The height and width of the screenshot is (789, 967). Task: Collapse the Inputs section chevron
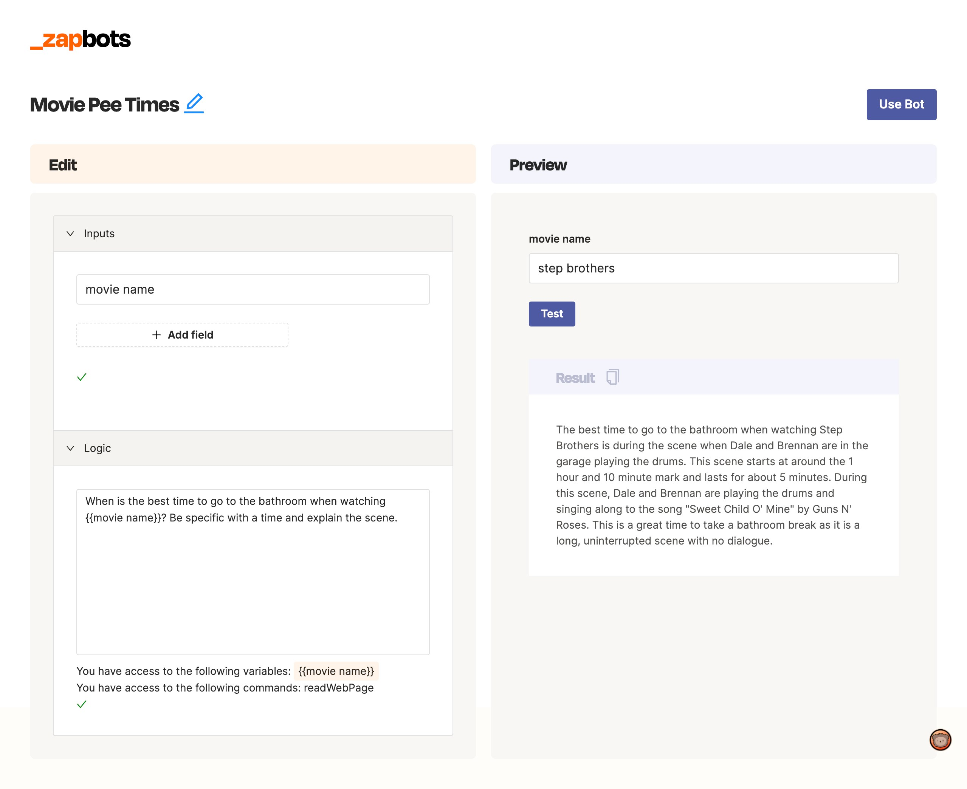click(70, 234)
